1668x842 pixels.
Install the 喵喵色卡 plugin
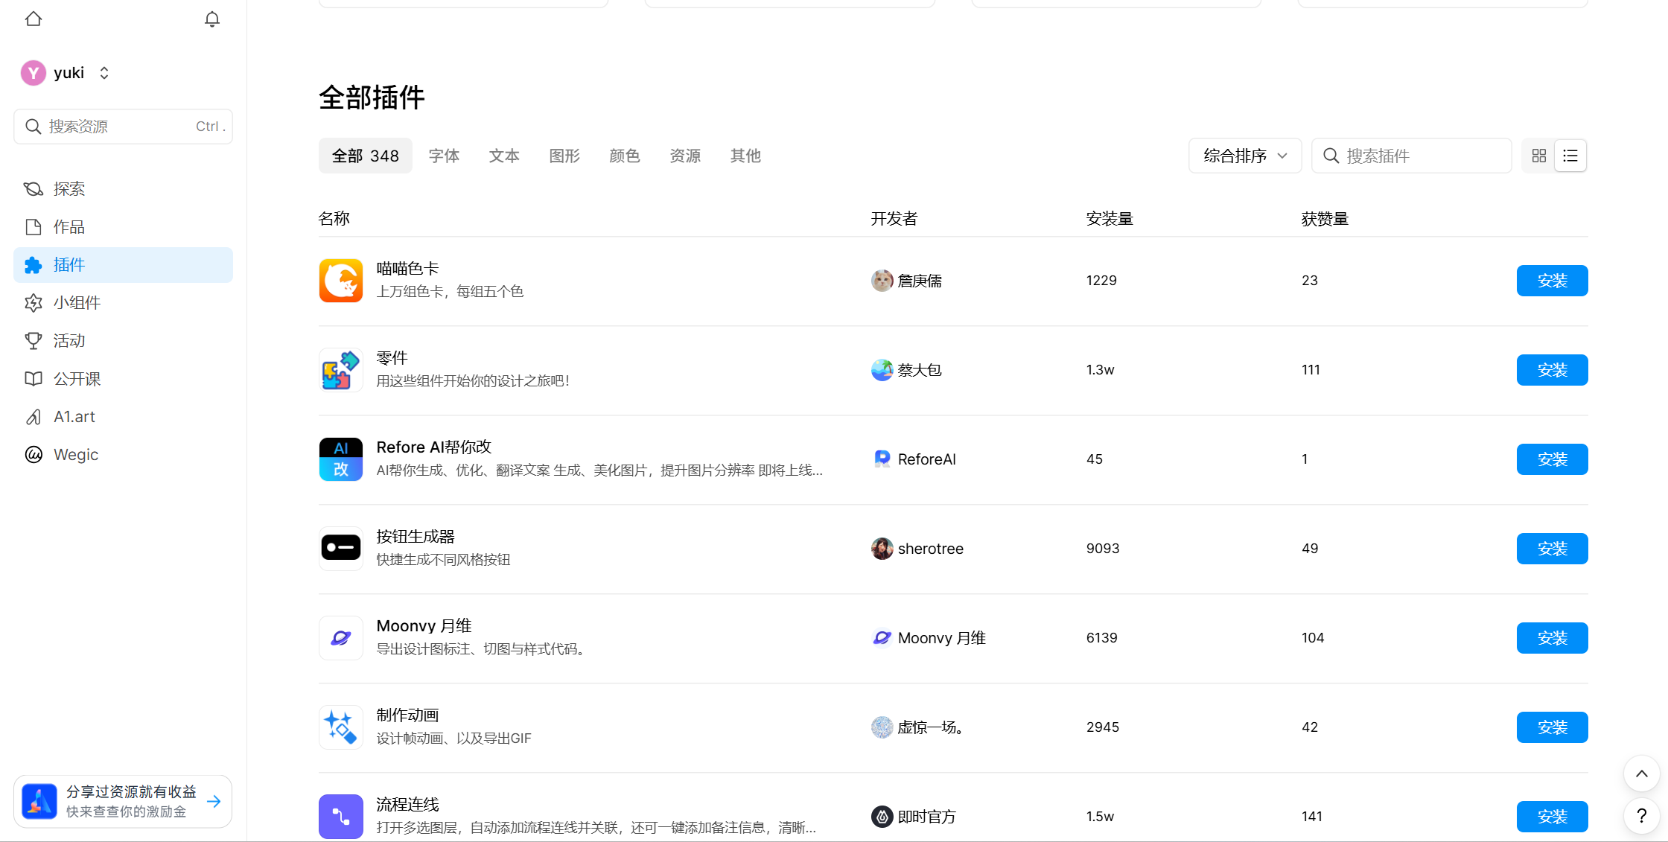coord(1552,281)
